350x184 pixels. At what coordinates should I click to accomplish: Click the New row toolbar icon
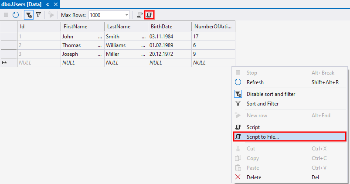[x=51, y=15]
